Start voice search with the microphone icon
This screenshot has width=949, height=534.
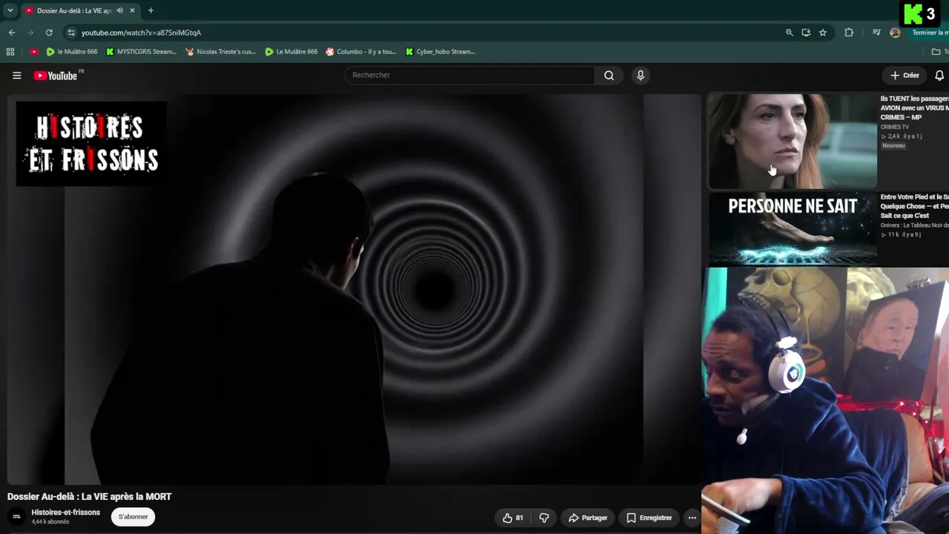point(641,75)
